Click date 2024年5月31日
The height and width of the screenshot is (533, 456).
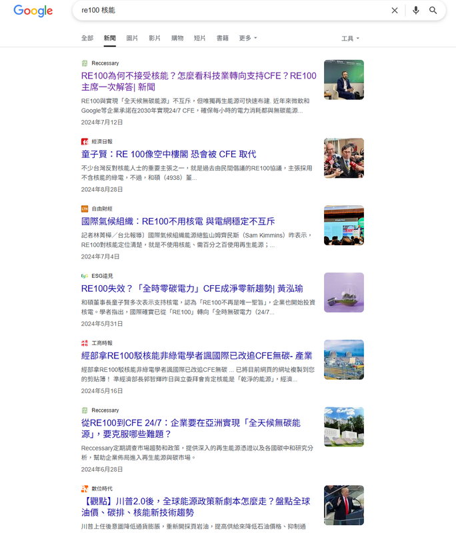102,324
